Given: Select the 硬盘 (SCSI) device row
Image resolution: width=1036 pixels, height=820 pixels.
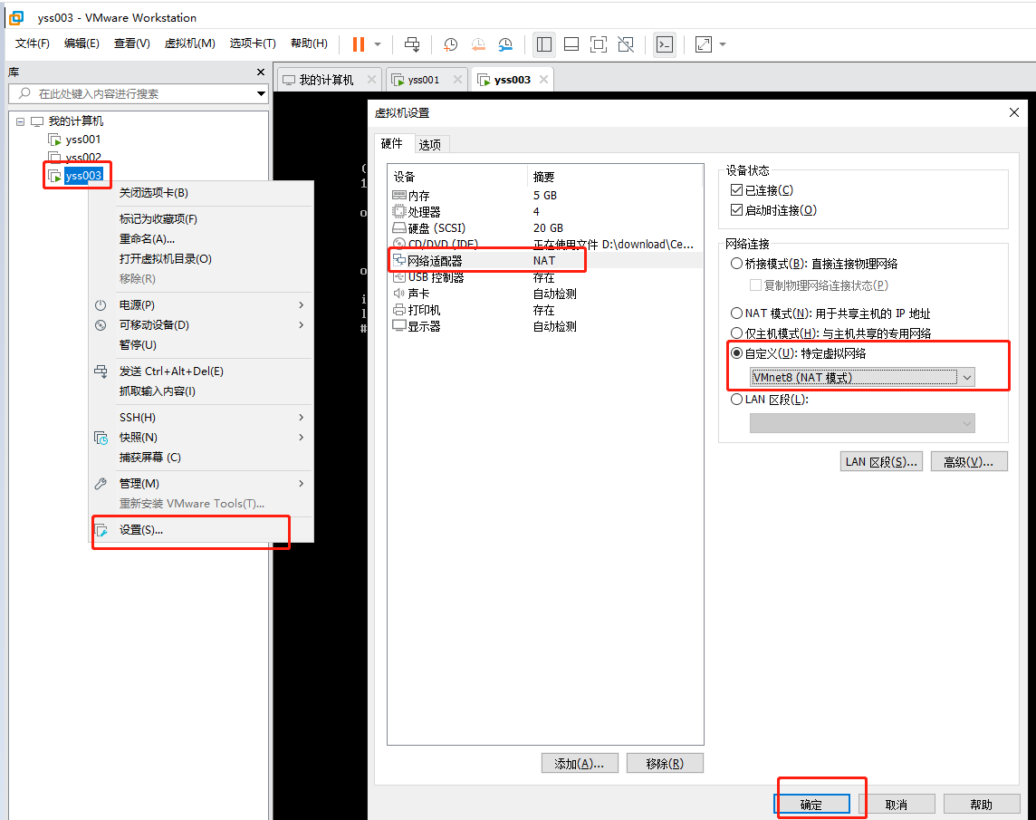Looking at the screenshot, I should point(545,228).
